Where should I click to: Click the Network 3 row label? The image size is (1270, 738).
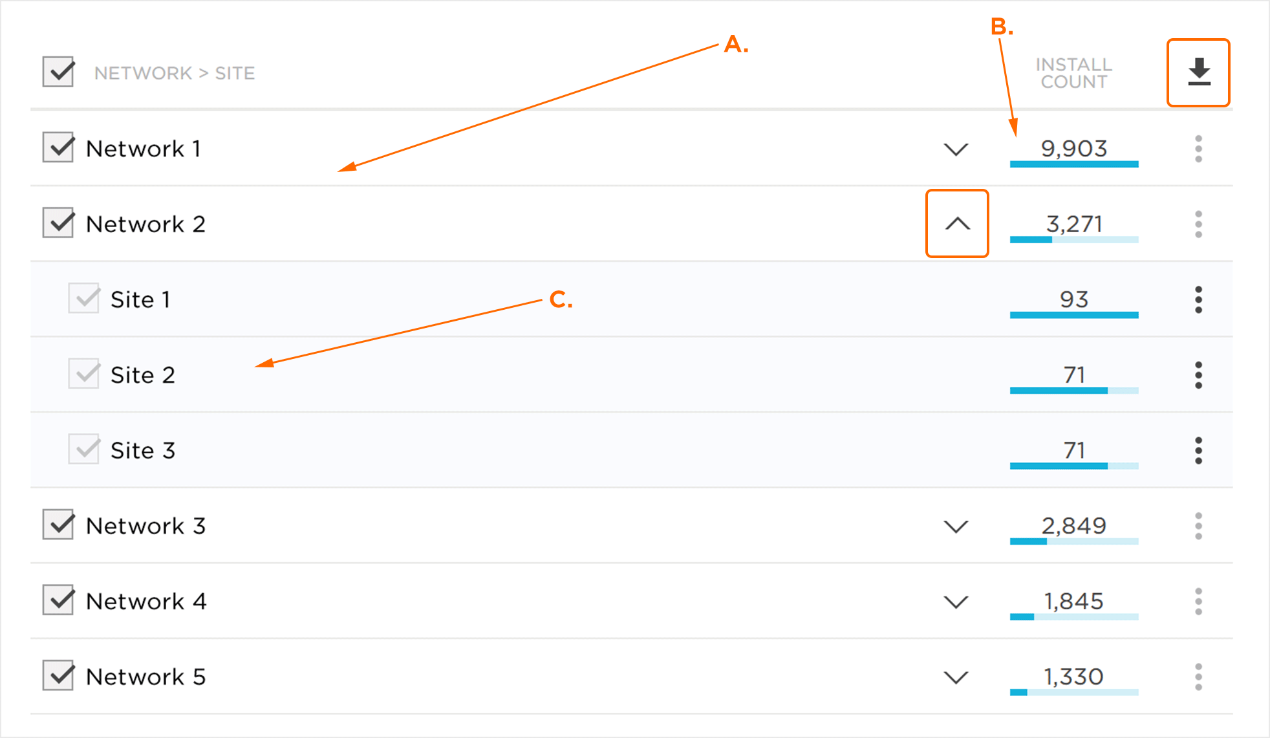(145, 526)
